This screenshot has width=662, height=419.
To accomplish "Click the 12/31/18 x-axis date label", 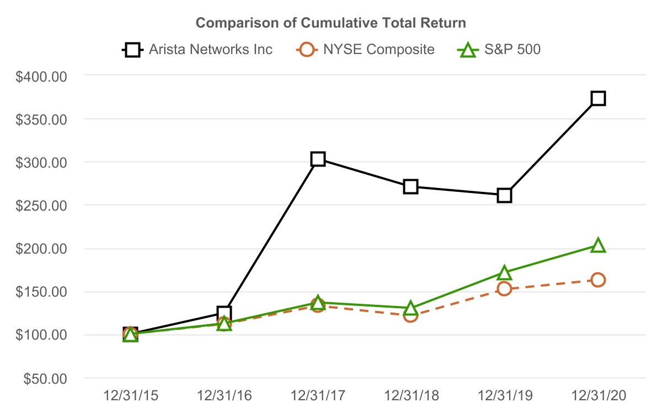I will click(410, 395).
